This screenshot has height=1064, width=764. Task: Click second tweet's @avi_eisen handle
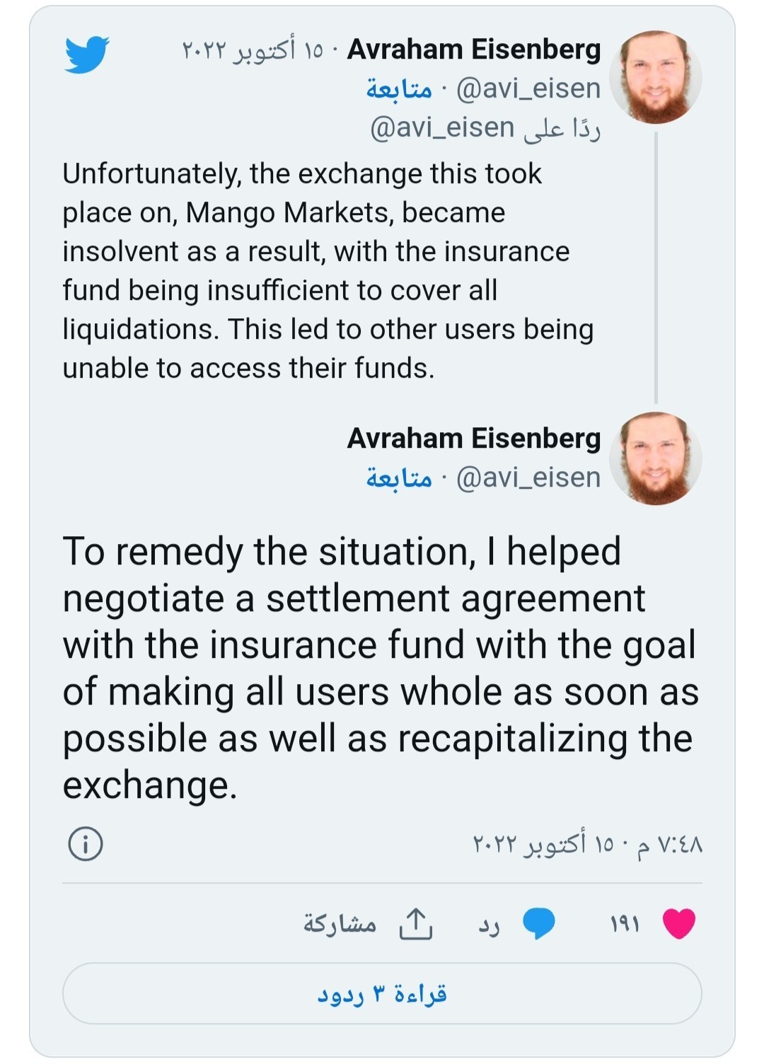pyautogui.click(x=528, y=478)
